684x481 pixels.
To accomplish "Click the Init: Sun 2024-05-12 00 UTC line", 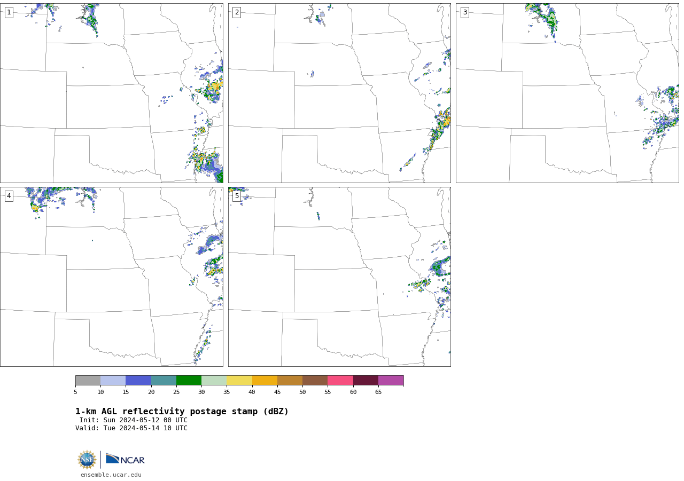I will pos(134,420).
